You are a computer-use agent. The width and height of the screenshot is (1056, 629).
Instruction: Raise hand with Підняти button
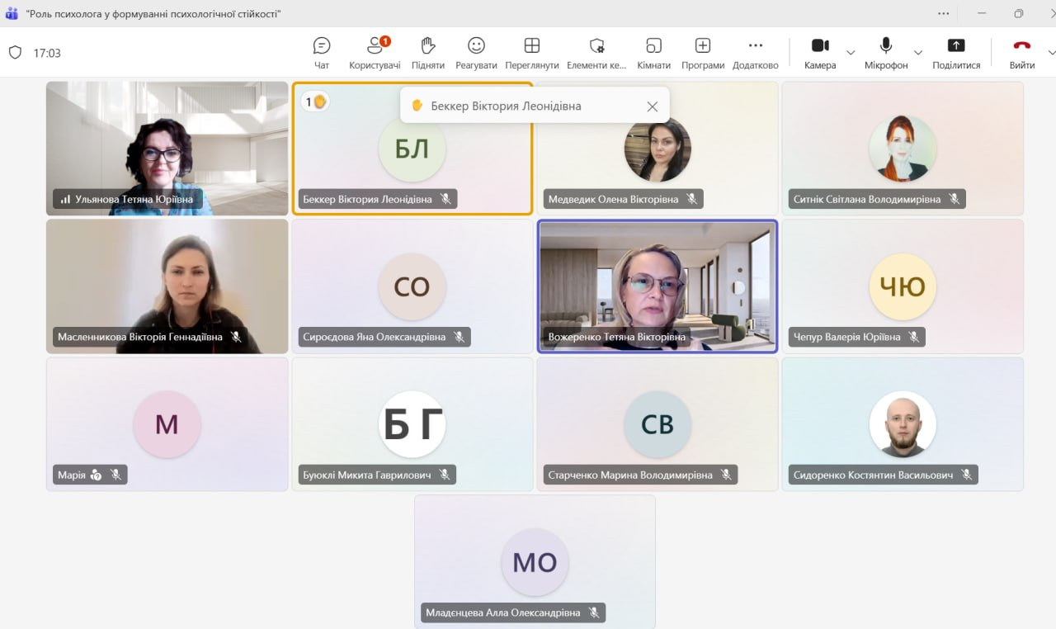(427, 53)
